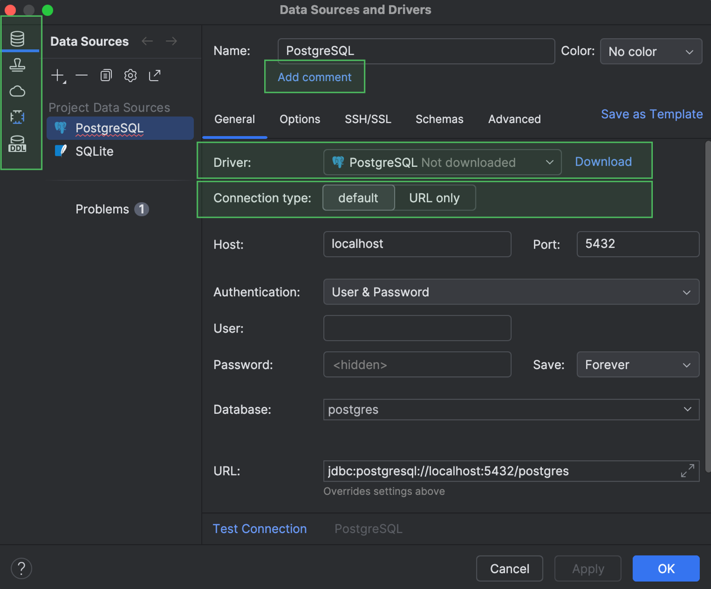Viewport: 711px width, 589px height.
Task: Open the data source settings gear icon
Action: [x=130, y=76]
